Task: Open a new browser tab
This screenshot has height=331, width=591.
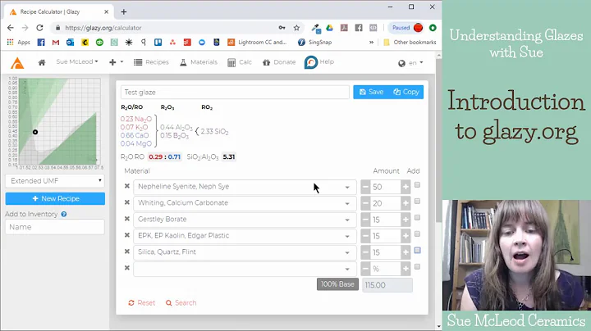Action: tap(124, 12)
